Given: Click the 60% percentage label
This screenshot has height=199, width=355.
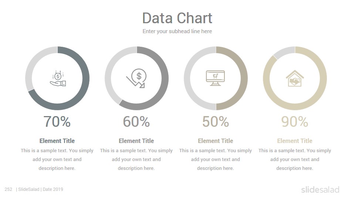Looking at the screenshot, I should [x=136, y=122].
